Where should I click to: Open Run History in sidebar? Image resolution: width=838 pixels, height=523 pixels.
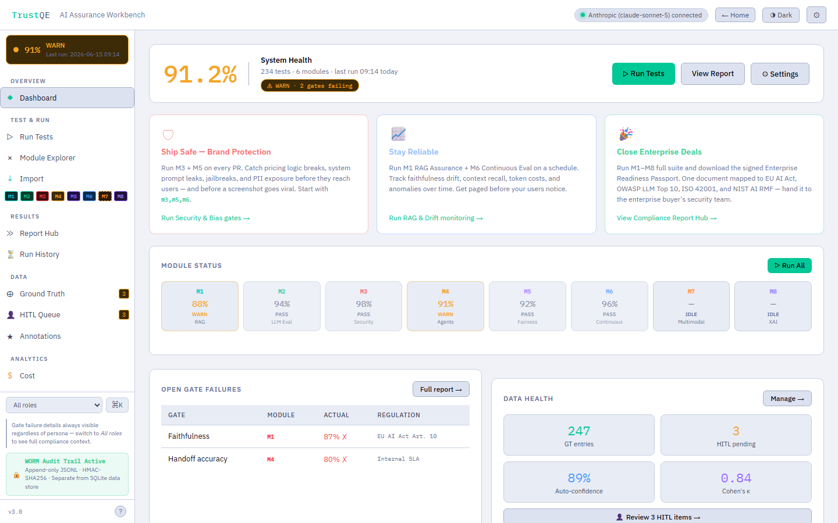pos(68,254)
